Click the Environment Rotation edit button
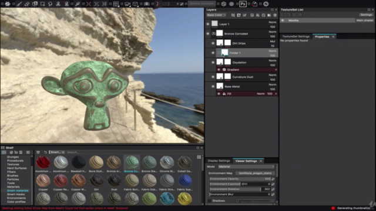Image resolution: width=376 pixels, height=211 pixels. pos(273,189)
